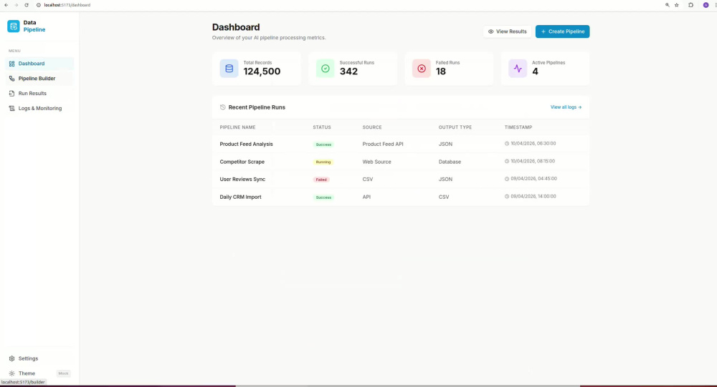Click the PIPELINE NAME column header

pos(237,127)
